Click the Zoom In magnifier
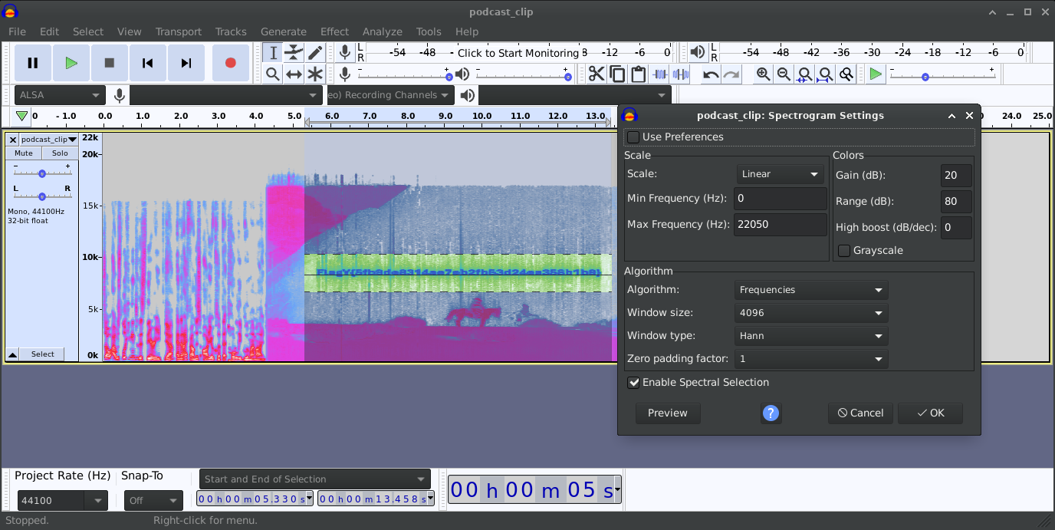The width and height of the screenshot is (1055, 530). tap(763, 74)
